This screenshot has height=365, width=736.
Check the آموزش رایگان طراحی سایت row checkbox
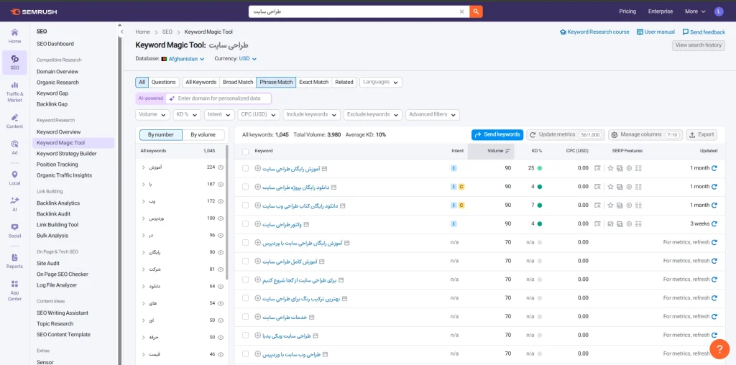click(246, 168)
